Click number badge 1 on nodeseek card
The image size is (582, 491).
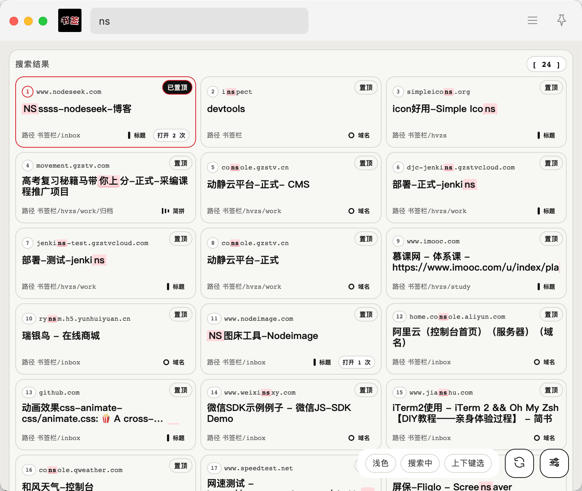tap(28, 92)
